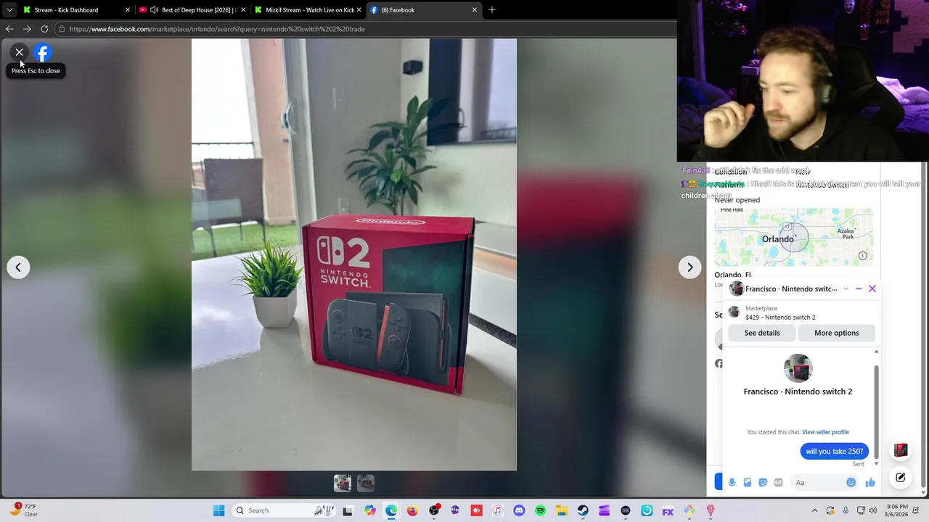Image resolution: width=929 pixels, height=522 pixels.
Task: Open Microsoft Edge from the taskbar
Action: tap(391, 510)
